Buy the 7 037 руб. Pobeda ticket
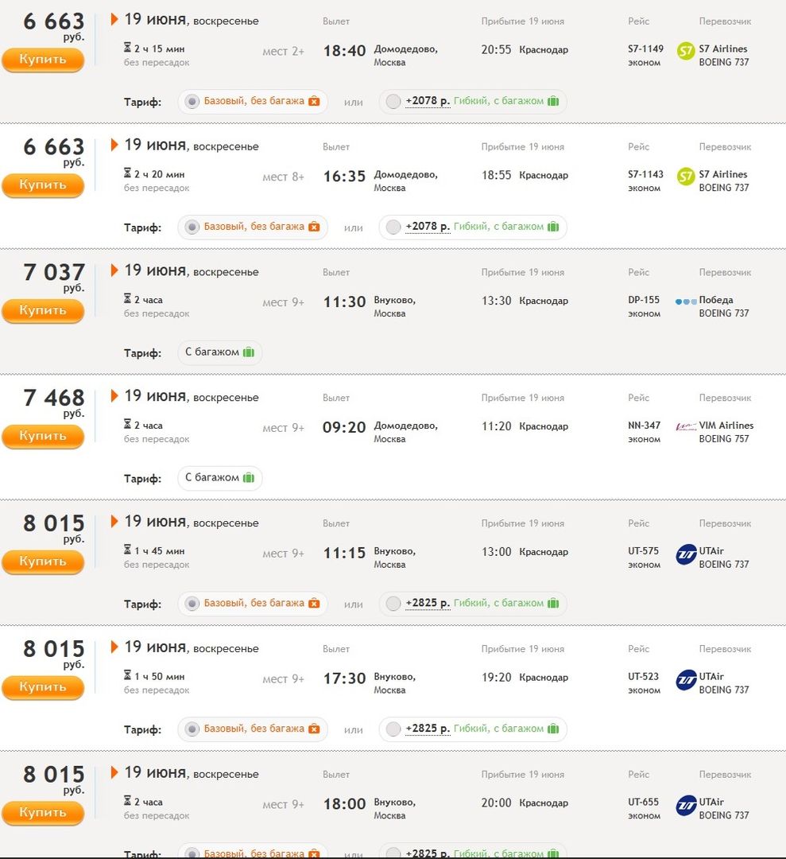 [43, 310]
